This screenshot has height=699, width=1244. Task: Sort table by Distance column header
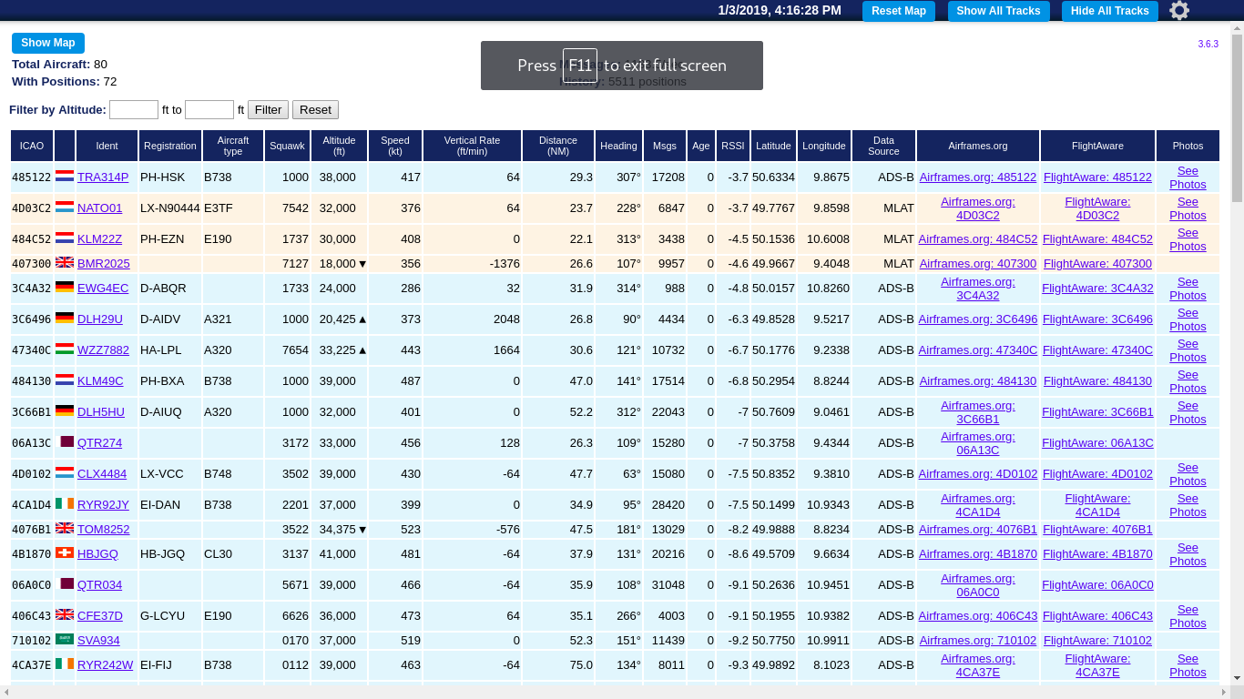click(557, 146)
